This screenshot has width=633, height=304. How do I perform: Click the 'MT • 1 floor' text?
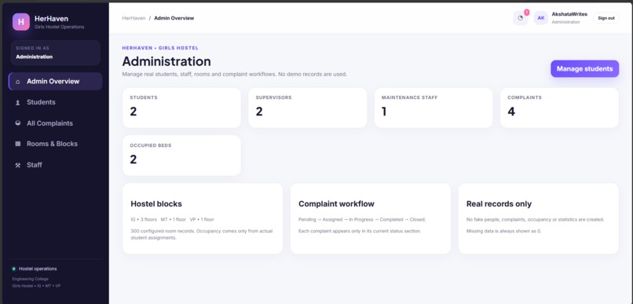[x=174, y=220]
